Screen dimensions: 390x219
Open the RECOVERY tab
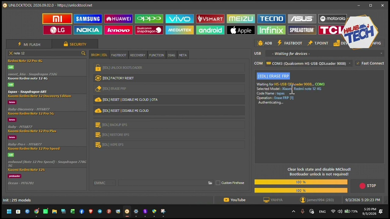138,55
